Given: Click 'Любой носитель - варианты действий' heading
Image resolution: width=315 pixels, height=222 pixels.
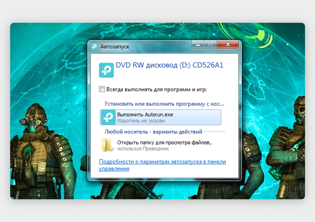Looking at the screenshot, I should coord(153,132).
